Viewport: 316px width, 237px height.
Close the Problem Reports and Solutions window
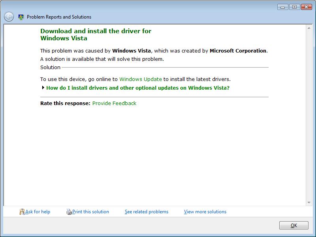pyautogui.click(x=307, y=7)
